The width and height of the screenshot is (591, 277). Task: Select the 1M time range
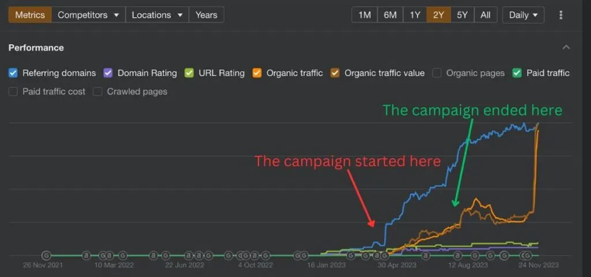tap(365, 15)
